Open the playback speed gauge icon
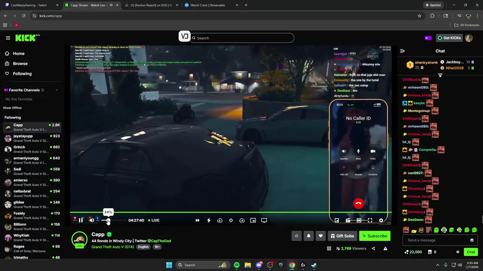The width and height of the screenshot is (483, 271). [242, 220]
